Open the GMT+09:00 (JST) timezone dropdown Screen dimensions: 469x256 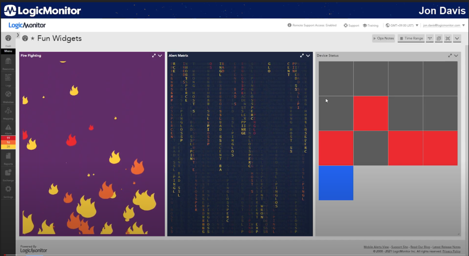(402, 26)
